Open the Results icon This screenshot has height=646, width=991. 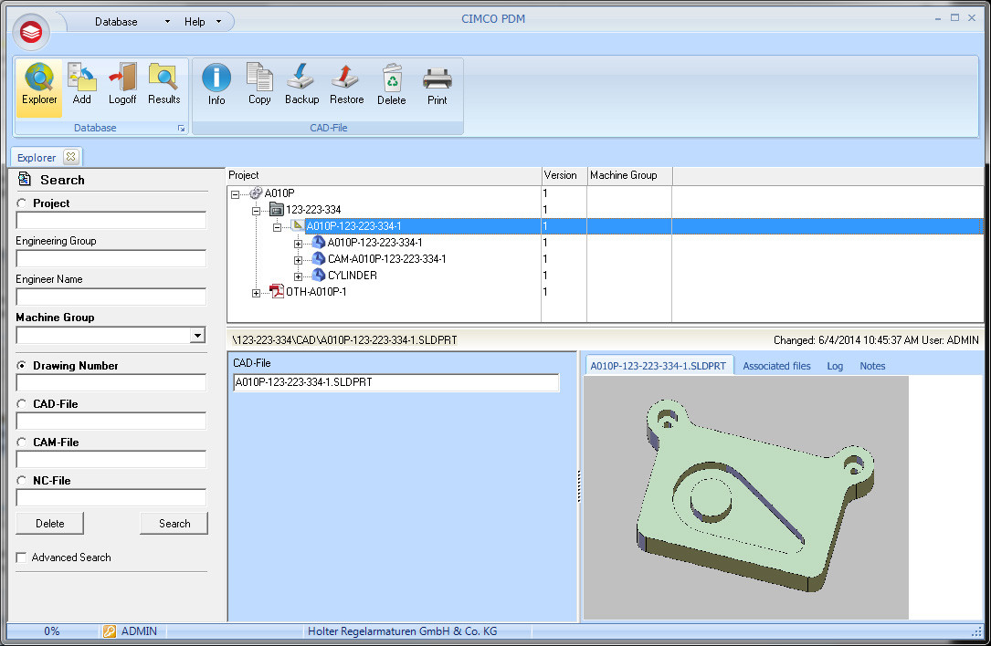coord(163,77)
